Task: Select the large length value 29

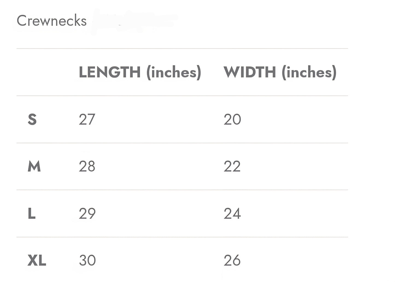Action: pos(87,213)
